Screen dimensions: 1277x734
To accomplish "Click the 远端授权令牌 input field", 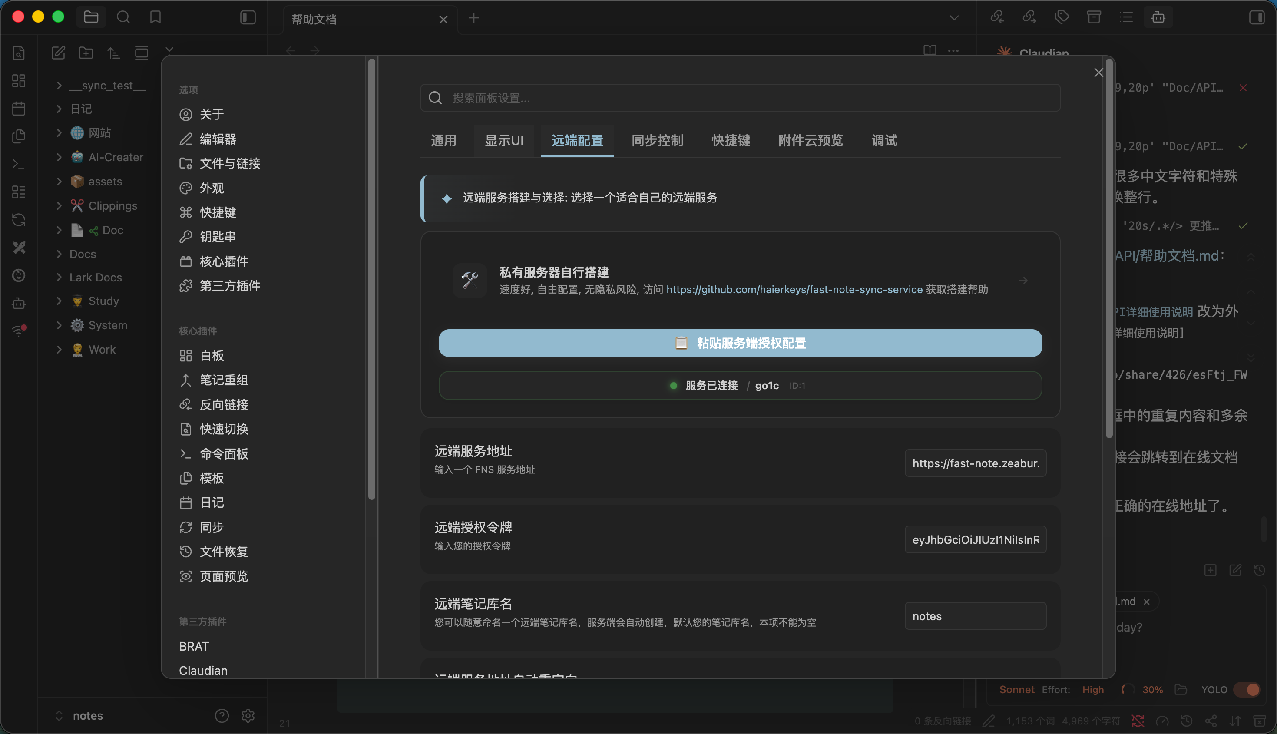I will pyautogui.click(x=975, y=539).
